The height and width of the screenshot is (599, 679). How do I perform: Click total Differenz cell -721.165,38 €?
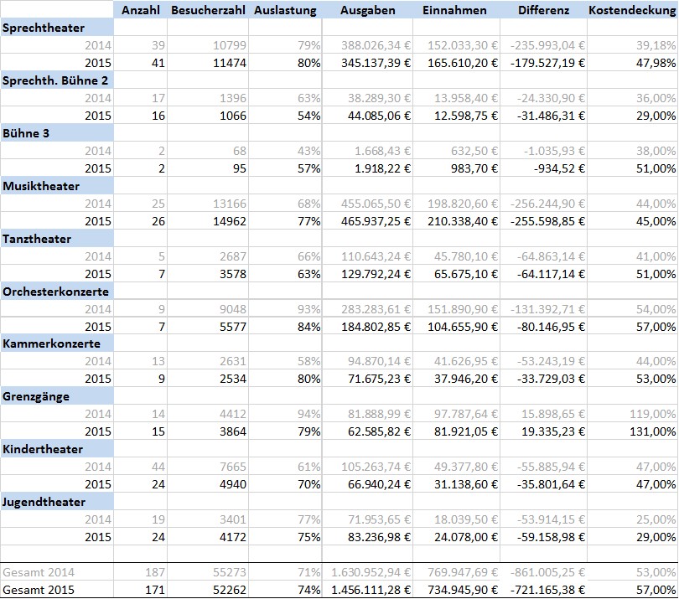pyautogui.click(x=543, y=590)
